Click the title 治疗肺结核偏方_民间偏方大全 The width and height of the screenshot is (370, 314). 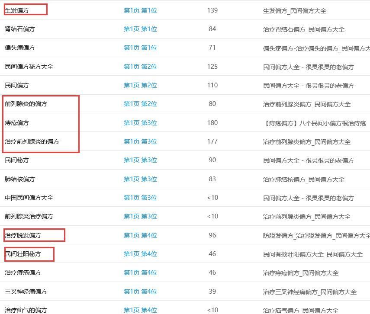pos(303,179)
